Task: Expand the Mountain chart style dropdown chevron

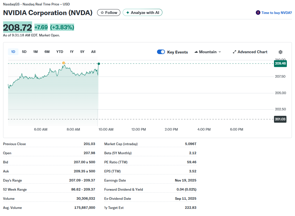Action: coord(220,52)
